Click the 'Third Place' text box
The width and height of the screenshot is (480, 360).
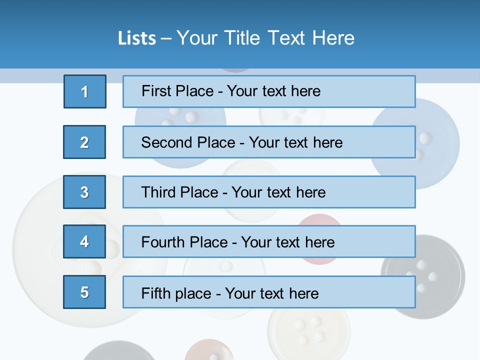tap(269, 192)
